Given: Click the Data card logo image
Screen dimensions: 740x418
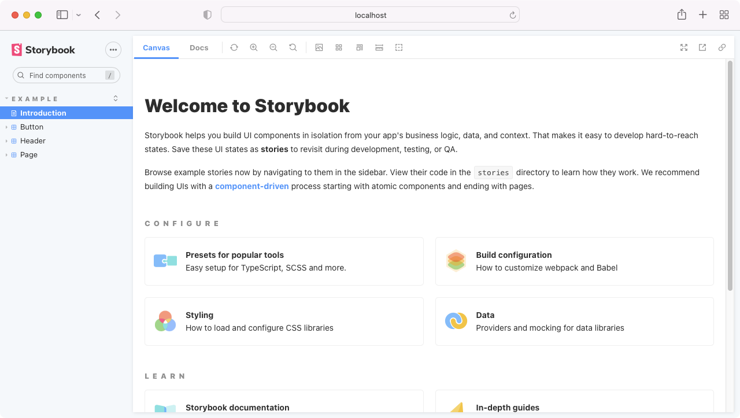Looking at the screenshot, I should [x=456, y=321].
